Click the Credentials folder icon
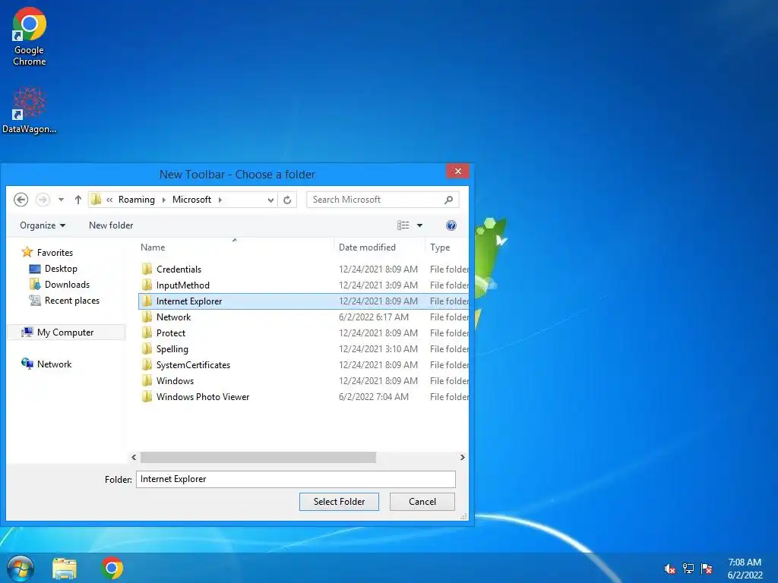Viewport: 778px width, 583px height. click(147, 269)
